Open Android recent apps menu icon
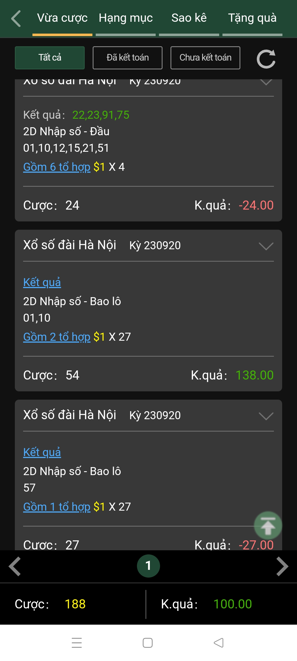 77,643
